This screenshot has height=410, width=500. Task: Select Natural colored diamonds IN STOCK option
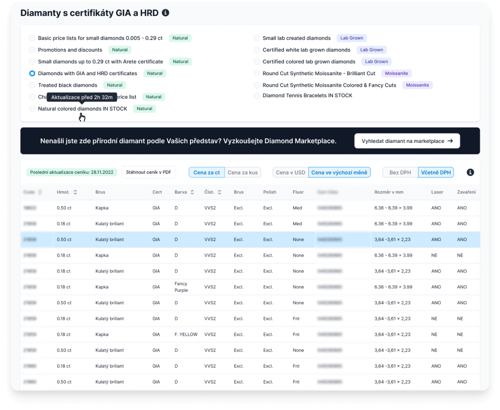(x=32, y=109)
